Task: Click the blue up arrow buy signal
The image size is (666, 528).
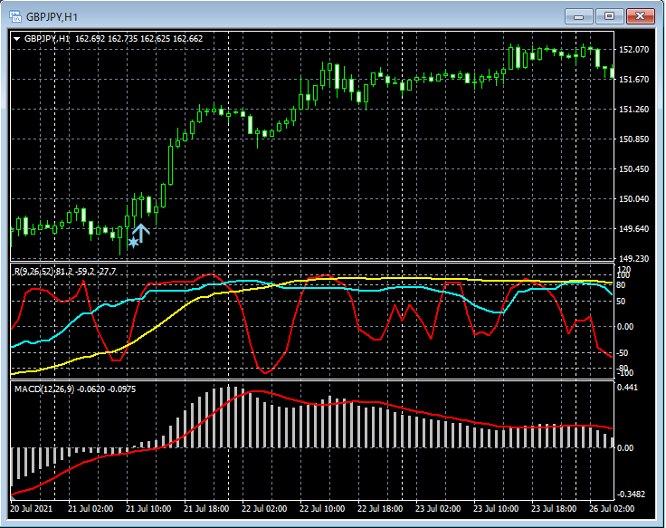Action: click(x=143, y=233)
